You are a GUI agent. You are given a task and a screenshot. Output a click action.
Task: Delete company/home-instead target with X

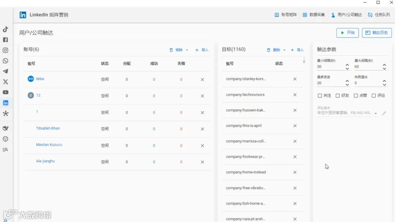(295, 172)
